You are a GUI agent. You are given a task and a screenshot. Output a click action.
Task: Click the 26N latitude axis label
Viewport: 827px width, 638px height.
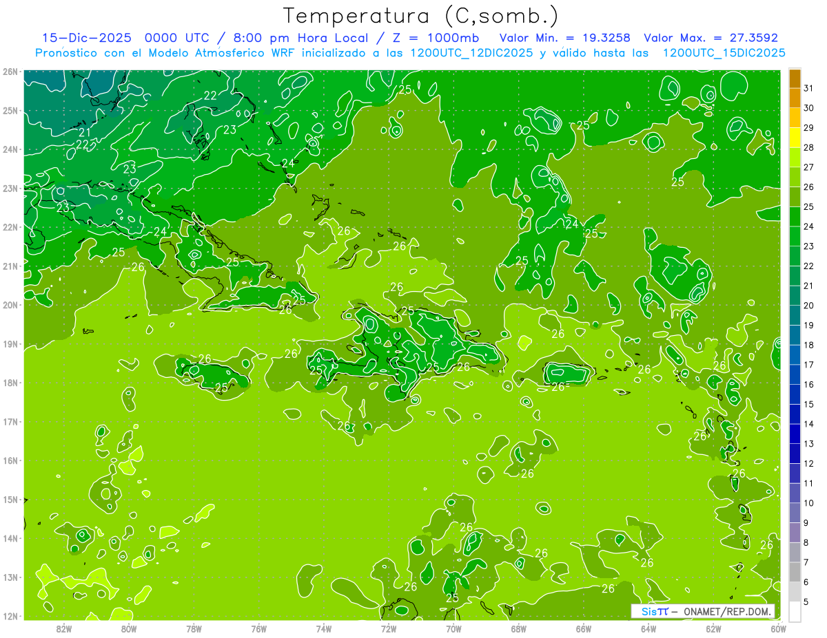point(10,72)
